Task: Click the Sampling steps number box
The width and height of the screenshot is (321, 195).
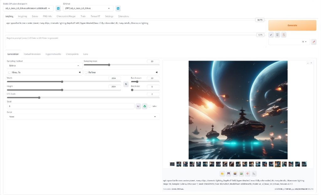Action: point(153,61)
